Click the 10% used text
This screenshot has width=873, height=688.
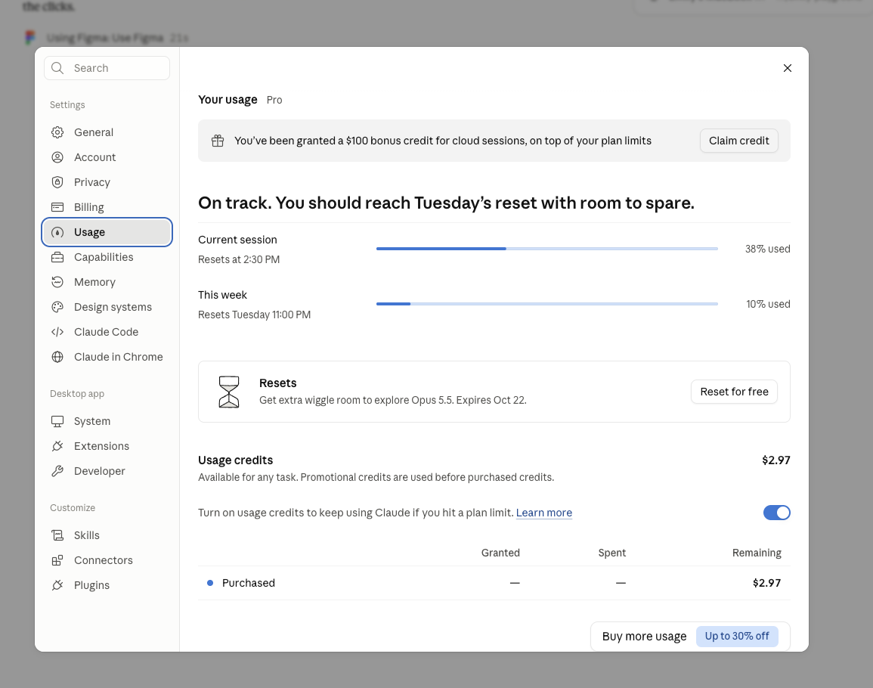[768, 304]
